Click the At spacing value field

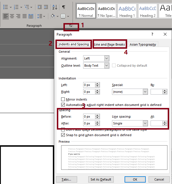click(x=157, y=123)
